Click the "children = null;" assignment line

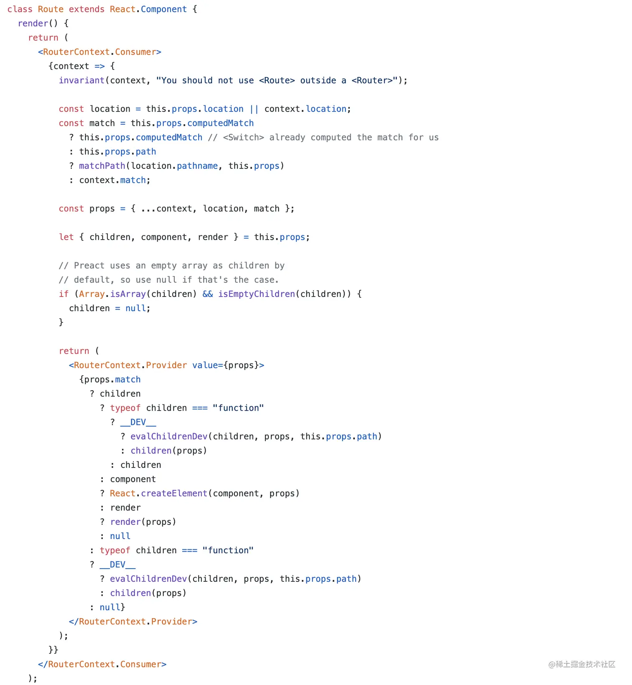110,308
